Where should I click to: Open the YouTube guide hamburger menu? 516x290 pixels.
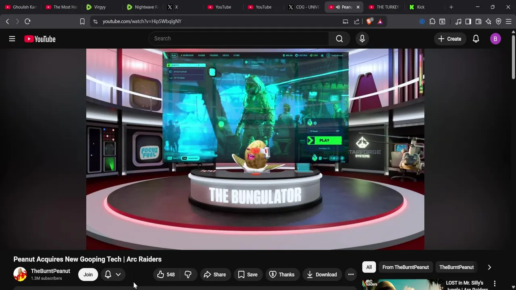tap(12, 39)
